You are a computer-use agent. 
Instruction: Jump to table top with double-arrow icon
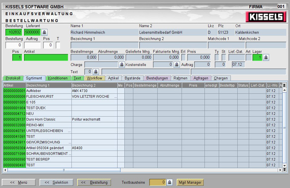pos(285,85)
